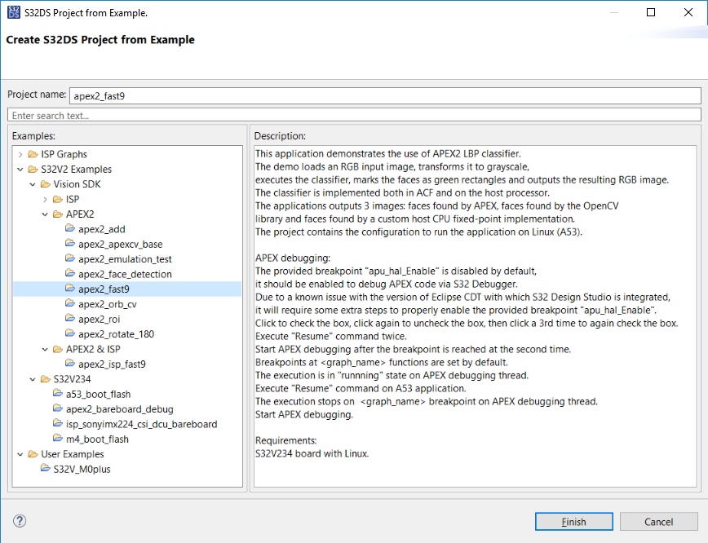Click the apex2_orb_cv project folder icon
The image size is (708, 543).
(x=70, y=304)
